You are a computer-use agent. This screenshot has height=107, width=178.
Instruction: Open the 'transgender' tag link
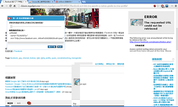(77, 58)
